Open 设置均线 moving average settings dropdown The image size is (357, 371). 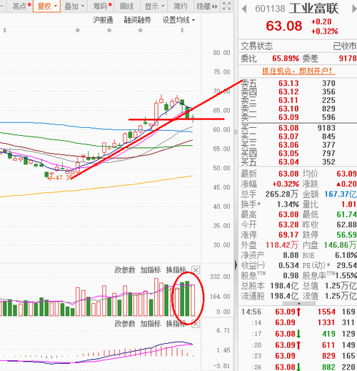(178, 20)
